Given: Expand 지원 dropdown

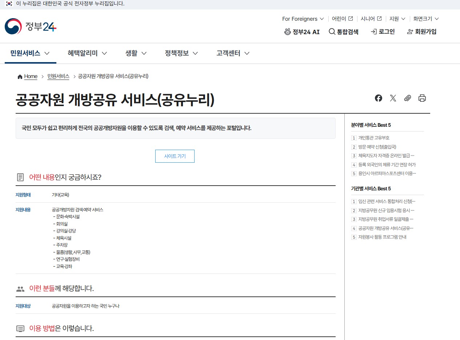Looking at the screenshot, I should (x=397, y=19).
